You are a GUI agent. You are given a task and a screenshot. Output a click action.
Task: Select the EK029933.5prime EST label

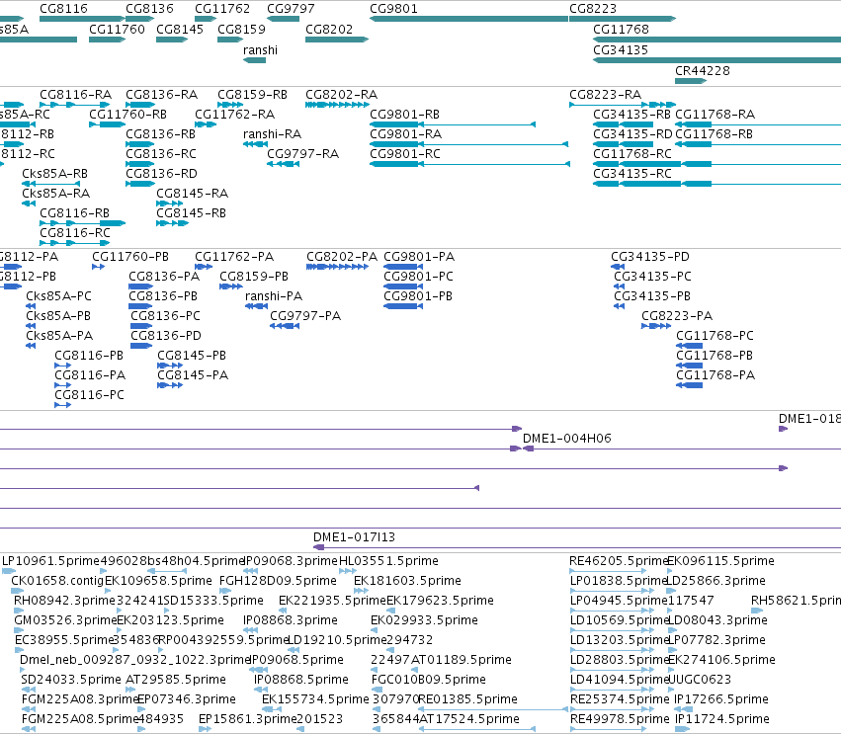pos(424,620)
